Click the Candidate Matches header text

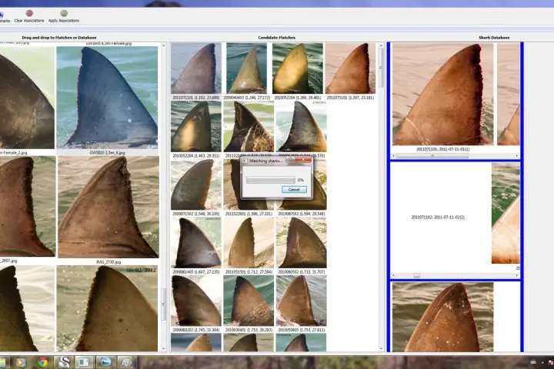(x=277, y=38)
